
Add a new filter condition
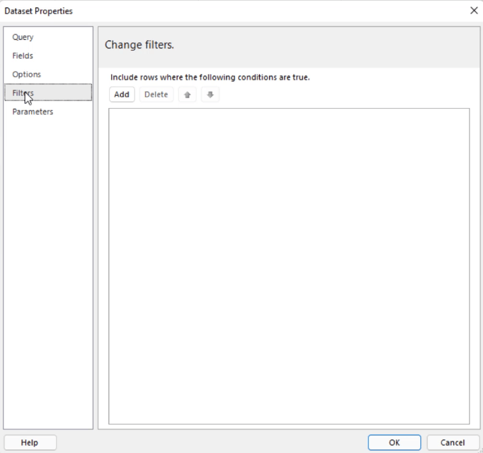tap(122, 95)
